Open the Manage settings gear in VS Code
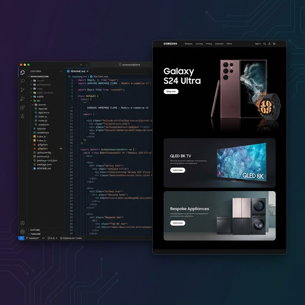305x305 pixels. pyautogui.click(x=22, y=232)
